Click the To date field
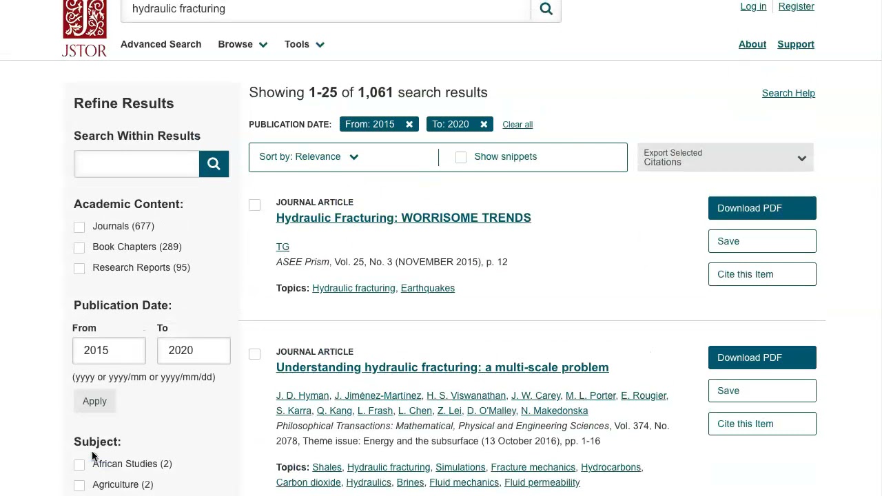882x496 pixels. [x=194, y=351]
